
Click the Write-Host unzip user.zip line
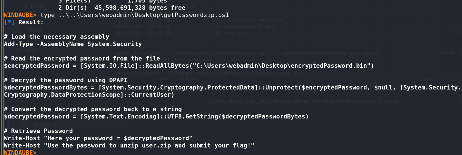pyautogui.click(x=129, y=146)
